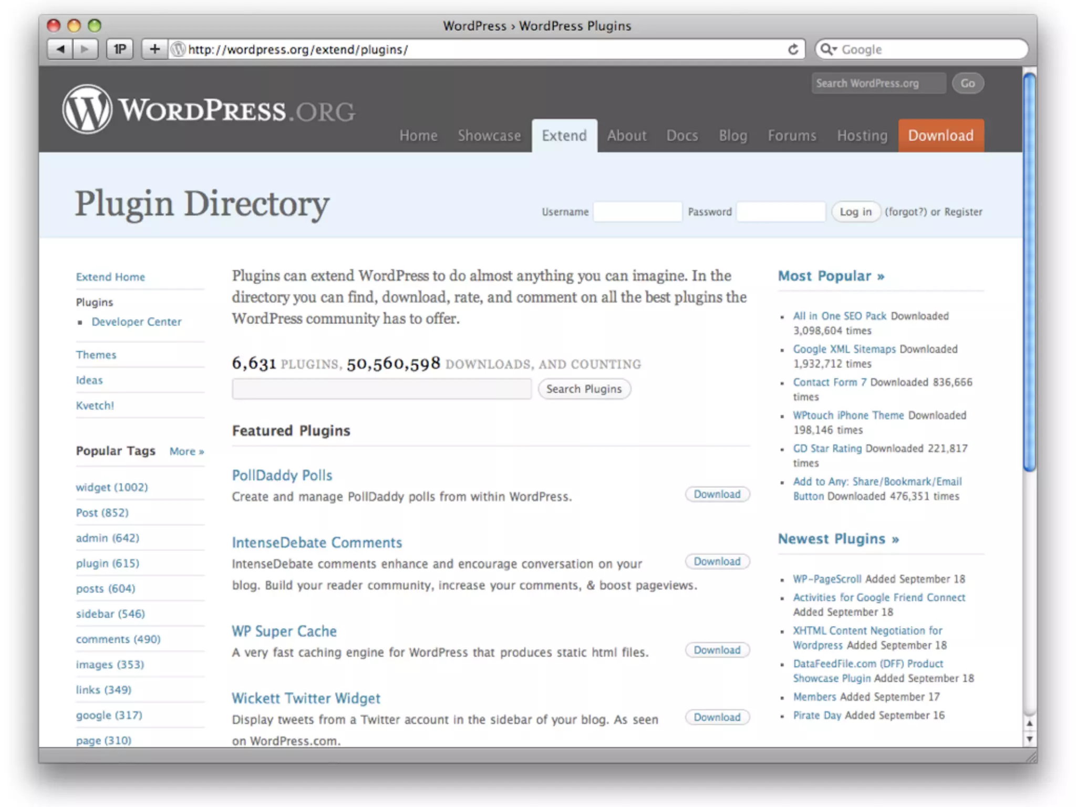
Task: Open the PollDaddy Polls plugin link
Action: point(282,475)
